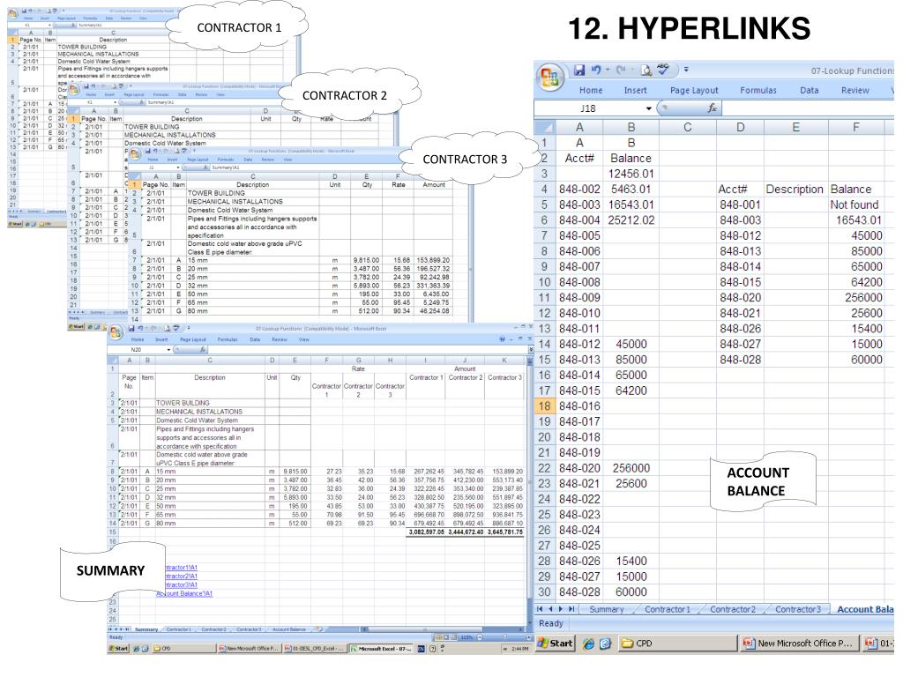
Task: Click Start button on Summary window taskbar
Action: tap(119, 648)
